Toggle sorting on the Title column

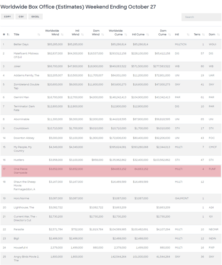(x=17, y=34)
